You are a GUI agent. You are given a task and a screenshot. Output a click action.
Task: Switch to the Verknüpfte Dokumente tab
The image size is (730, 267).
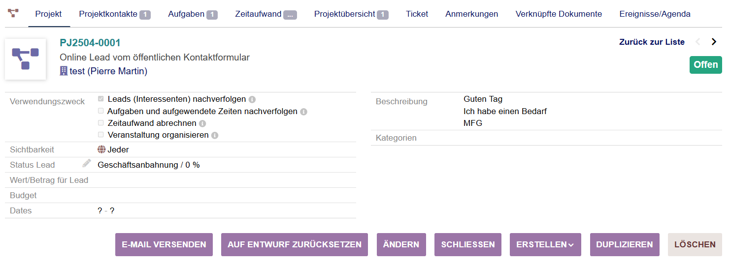(x=559, y=14)
